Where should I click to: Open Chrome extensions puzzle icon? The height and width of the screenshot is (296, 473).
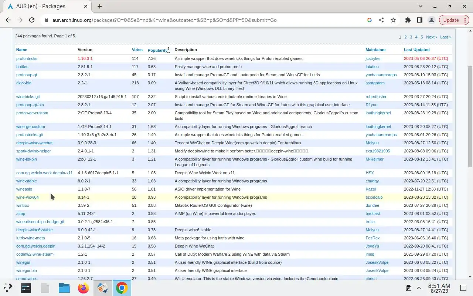tap(408, 20)
